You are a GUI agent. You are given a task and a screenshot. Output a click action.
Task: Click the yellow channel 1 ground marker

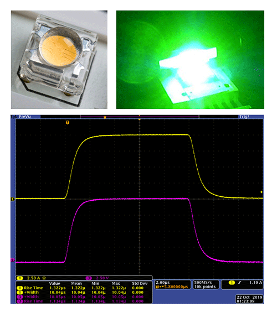pyautogui.click(x=13, y=199)
